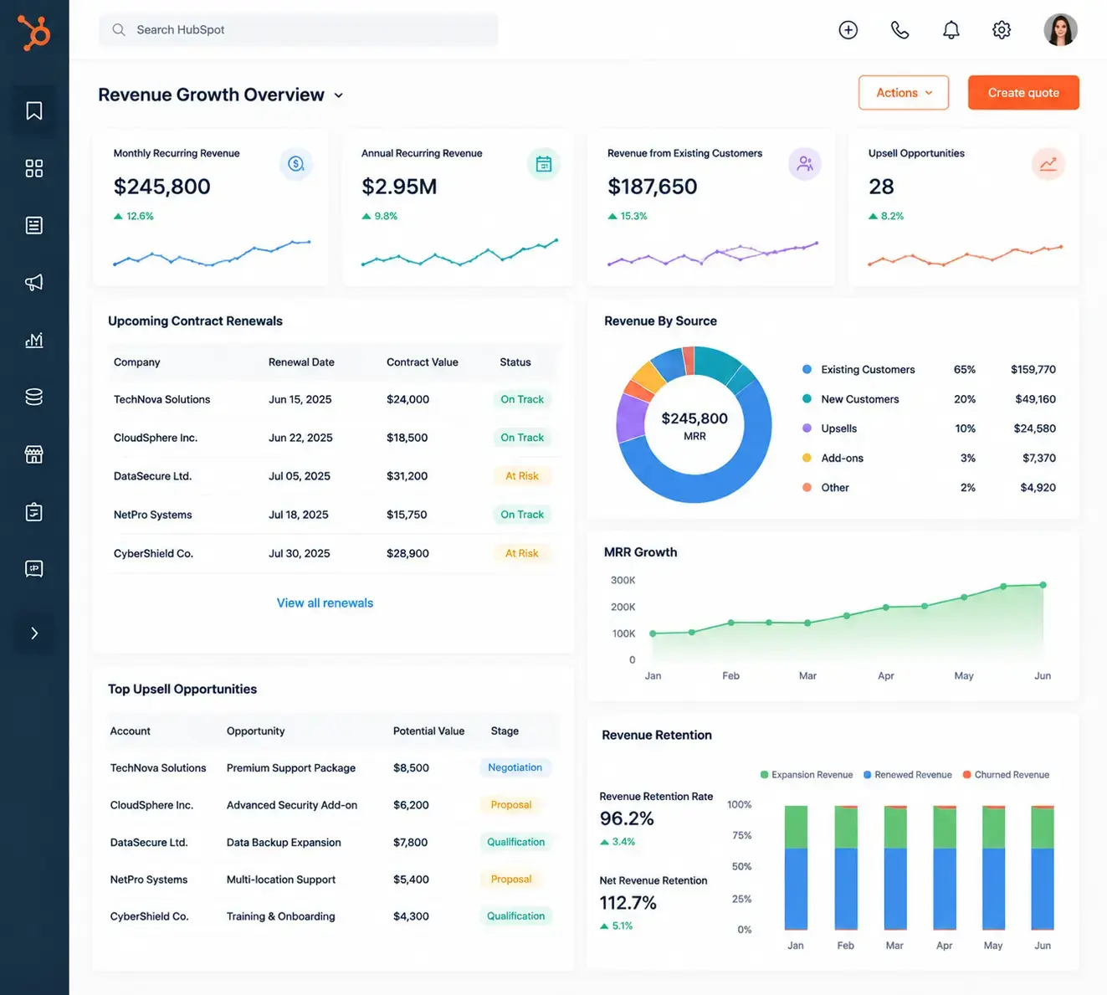The image size is (1107, 995).
Task: Click the dollar icon on Monthly Recurring Revenue
Action: (x=296, y=164)
